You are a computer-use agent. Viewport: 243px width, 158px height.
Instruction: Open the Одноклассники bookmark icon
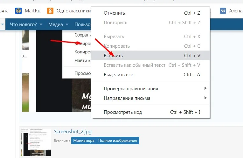pyautogui.click(x=50, y=11)
